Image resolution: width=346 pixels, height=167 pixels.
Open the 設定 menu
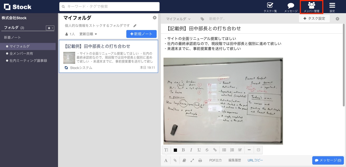click(x=332, y=7)
